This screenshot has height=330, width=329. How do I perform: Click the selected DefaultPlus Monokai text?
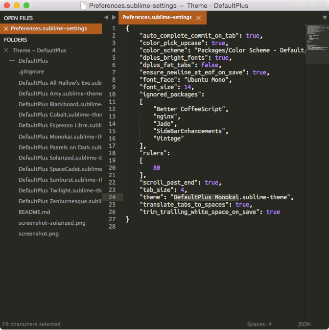[x=206, y=197]
